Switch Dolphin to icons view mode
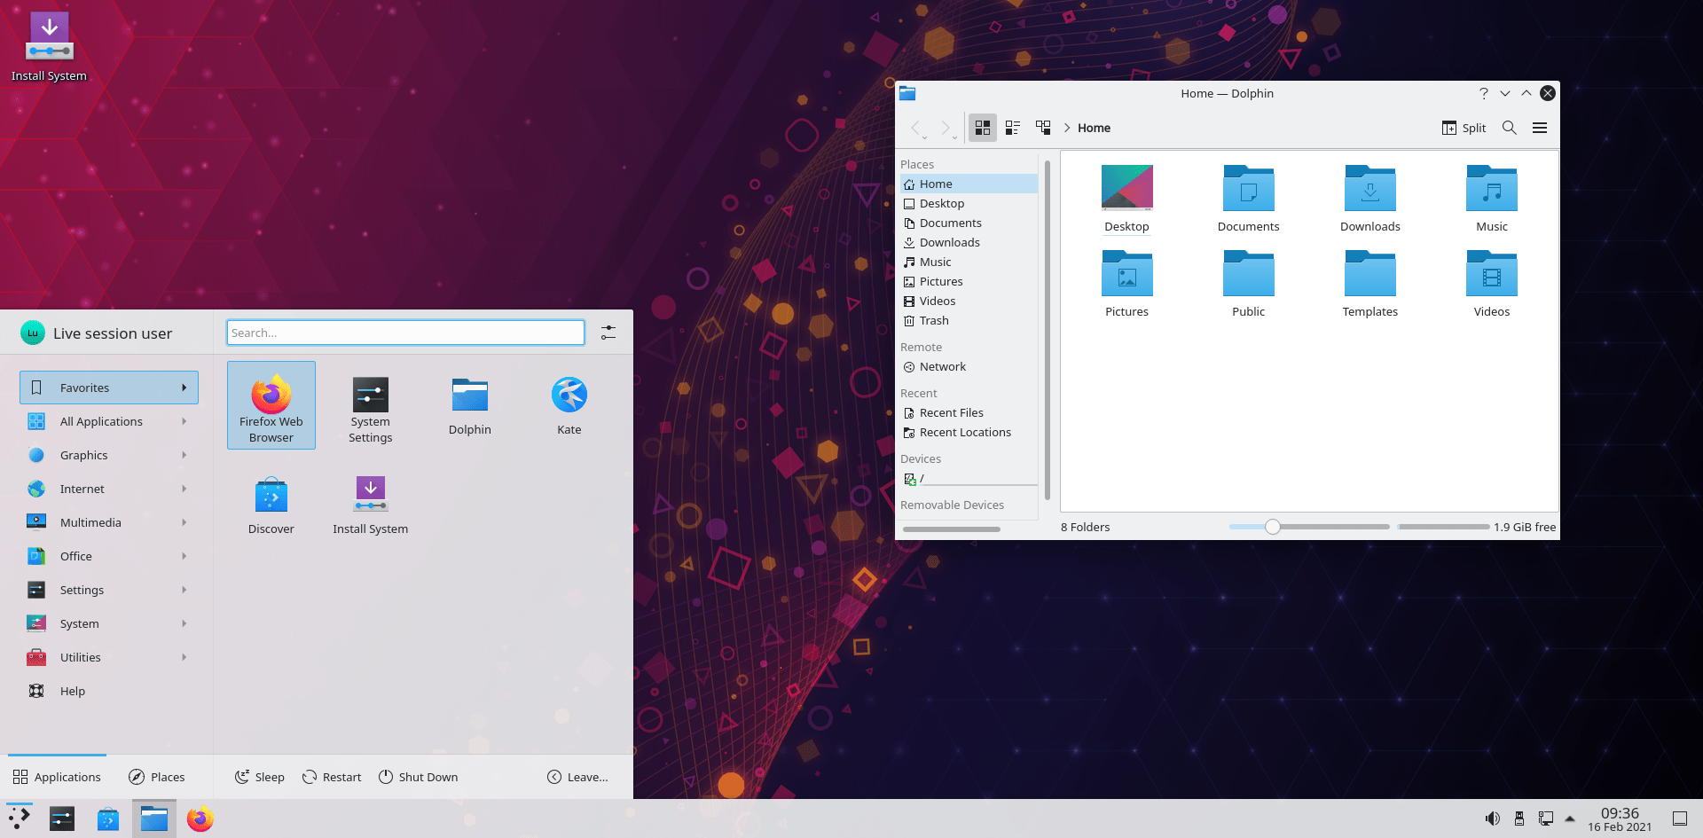 click(982, 127)
